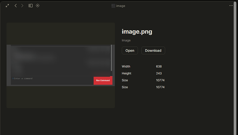Click the Download button

[x=153, y=50]
